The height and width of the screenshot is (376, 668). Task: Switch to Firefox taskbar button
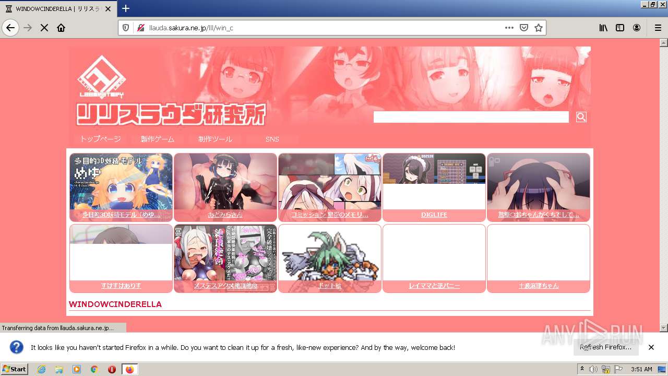point(129,369)
